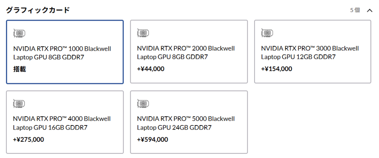The height and width of the screenshot is (158, 379).
Task: Click the RTX PRO 2000 graphics card icon
Action: point(143,33)
